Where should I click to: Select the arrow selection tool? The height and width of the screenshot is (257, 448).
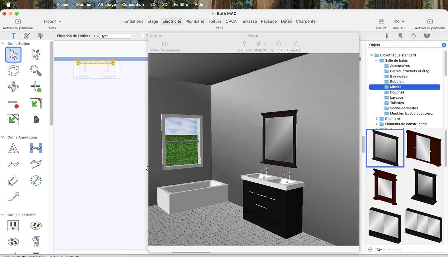point(13,55)
